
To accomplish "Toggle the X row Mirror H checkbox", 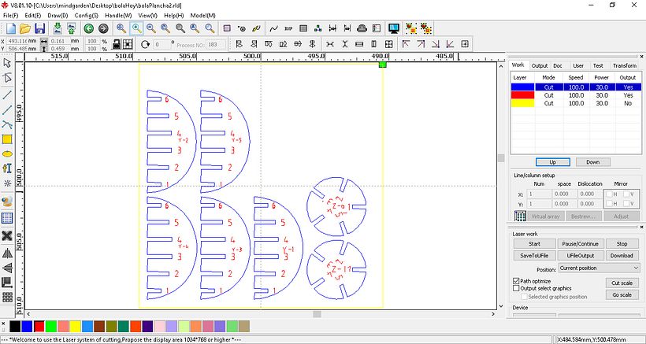I will click(609, 194).
